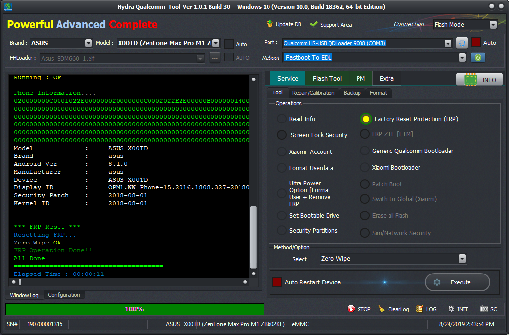Toggle the model Auto checkbox
This screenshot has width=509, height=335.
tap(229, 44)
